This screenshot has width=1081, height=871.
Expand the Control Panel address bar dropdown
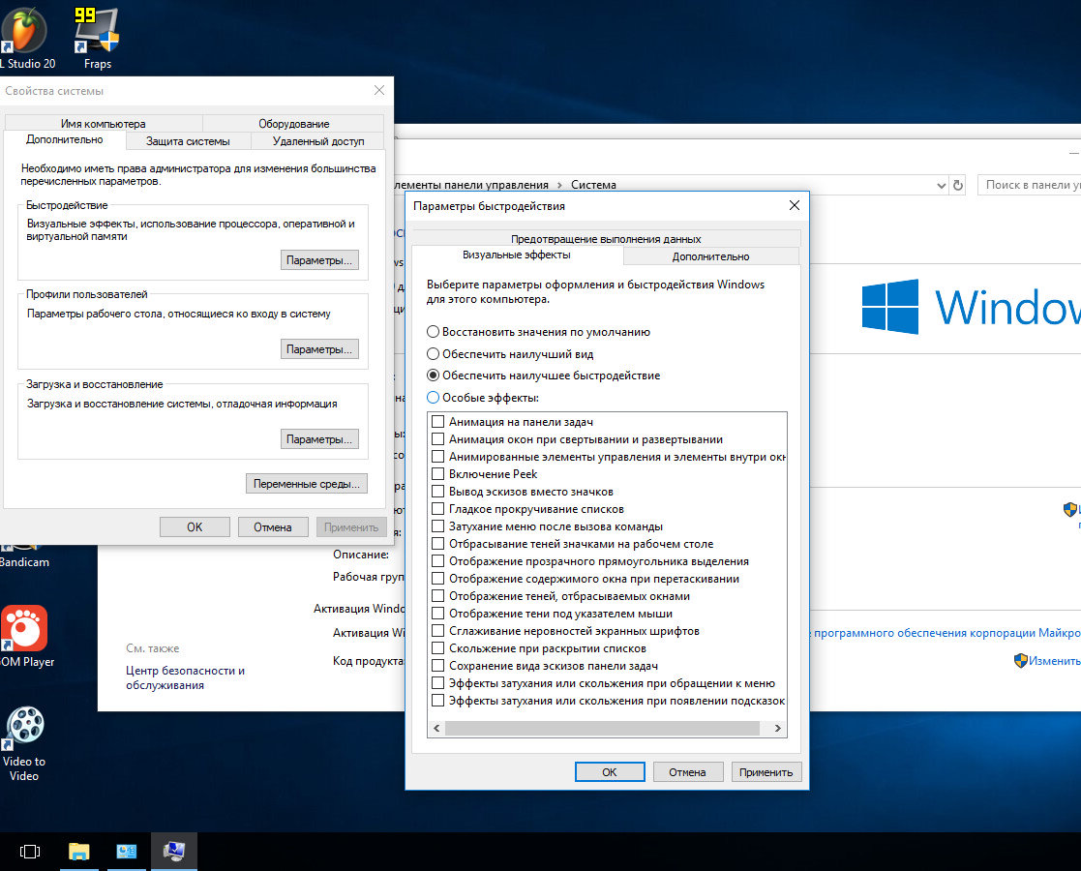[x=941, y=186]
